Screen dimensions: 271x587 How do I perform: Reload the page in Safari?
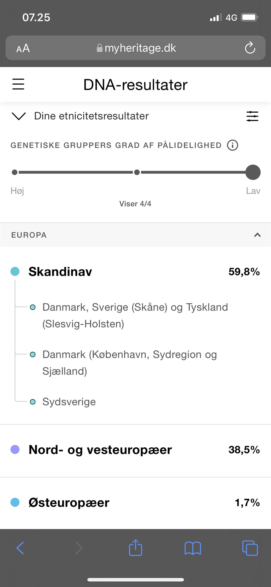[x=250, y=48]
